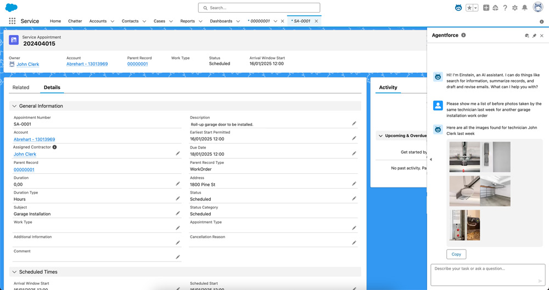
Task: Go to the Chatter tab
Action: (x=75, y=21)
